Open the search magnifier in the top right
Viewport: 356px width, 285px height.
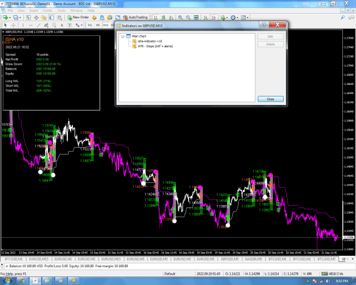point(343,18)
